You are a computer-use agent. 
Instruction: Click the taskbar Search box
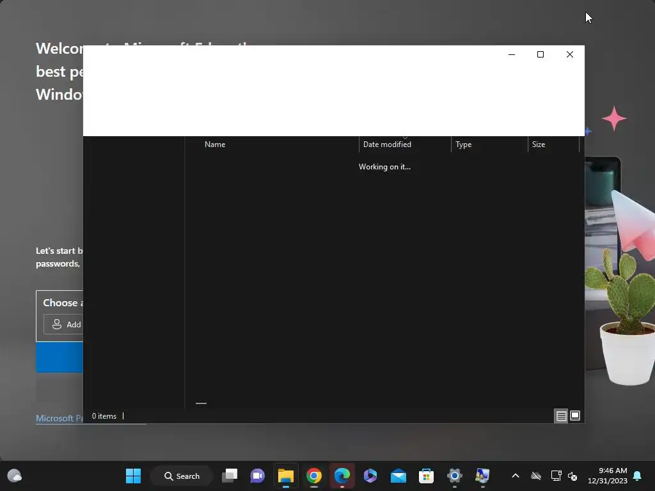click(182, 476)
